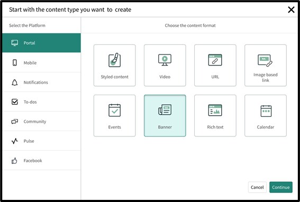300x202 pixels.
Task: Click the Community chat bubbles icon
Action: pyautogui.click(x=15, y=122)
